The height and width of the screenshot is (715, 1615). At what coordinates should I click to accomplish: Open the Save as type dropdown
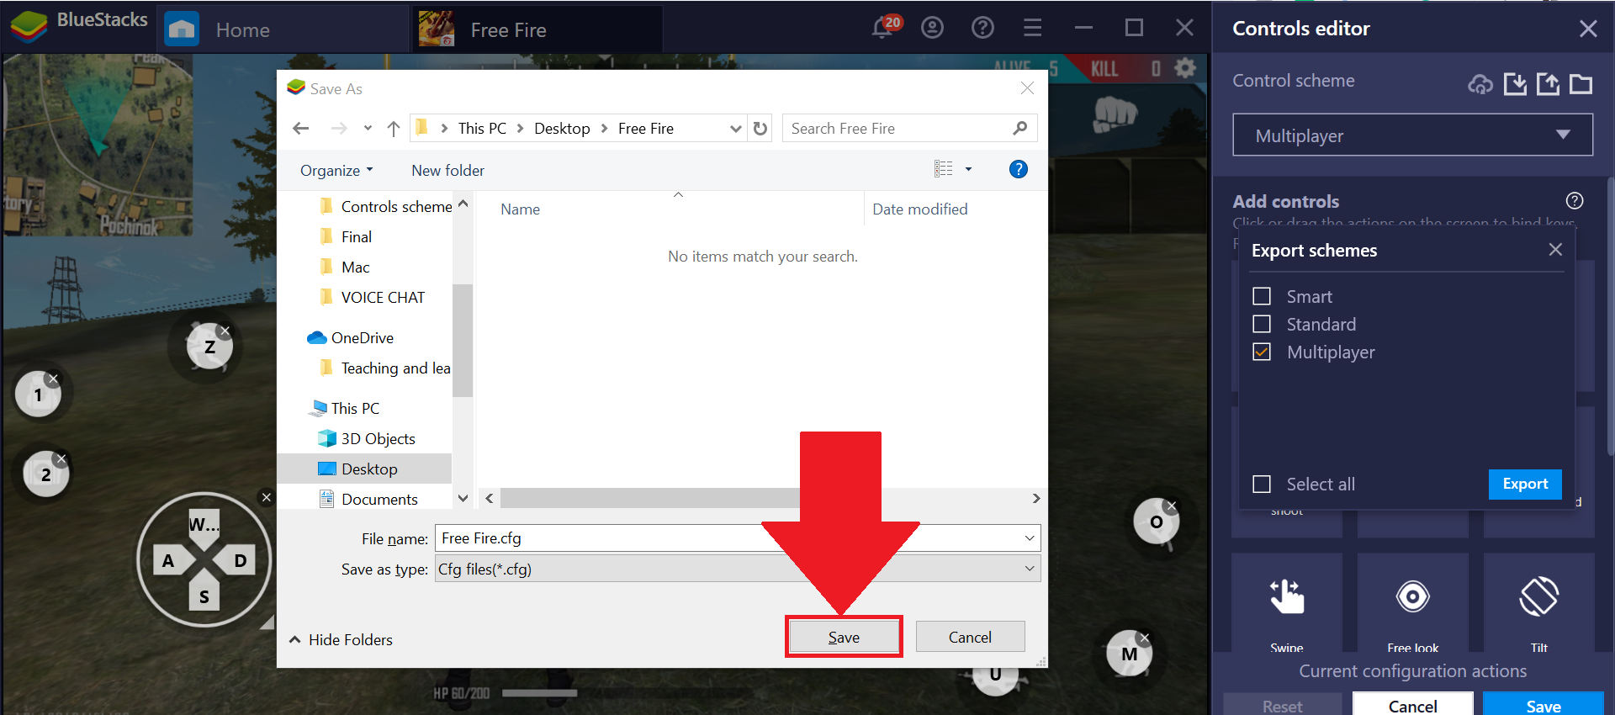click(738, 569)
